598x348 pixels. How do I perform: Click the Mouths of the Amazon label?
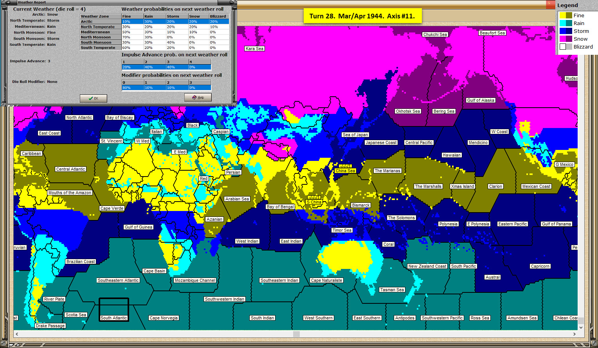pyautogui.click(x=70, y=193)
